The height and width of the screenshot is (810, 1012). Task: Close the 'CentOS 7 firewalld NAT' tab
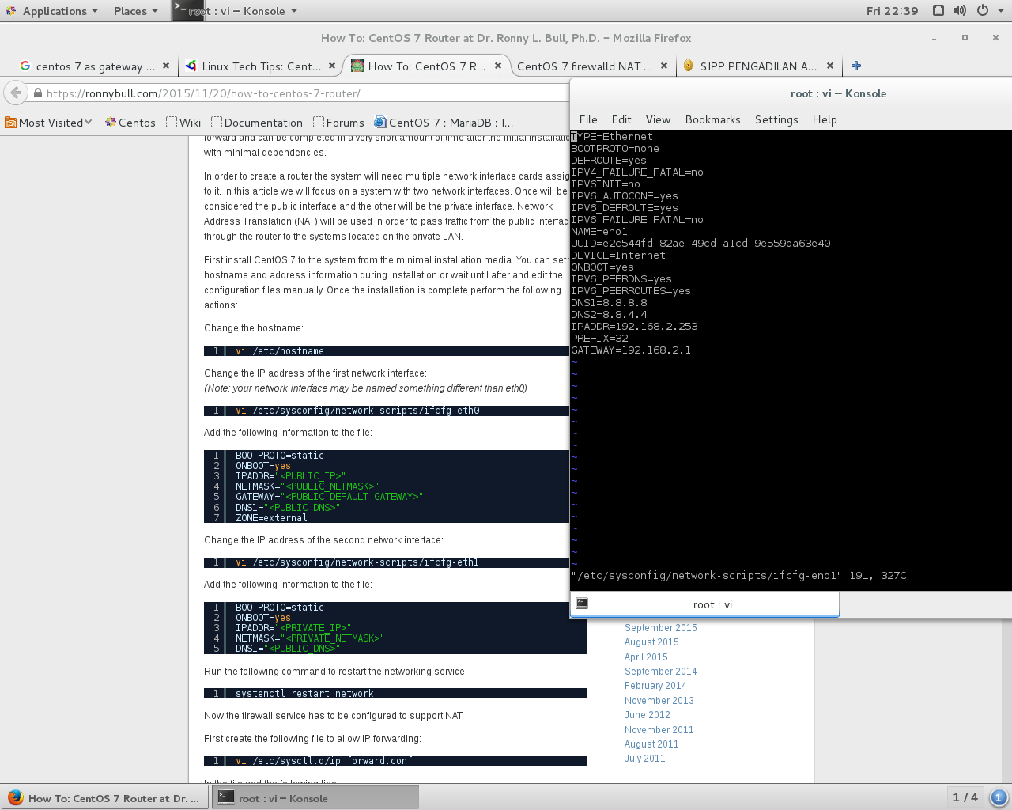(664, 66)
